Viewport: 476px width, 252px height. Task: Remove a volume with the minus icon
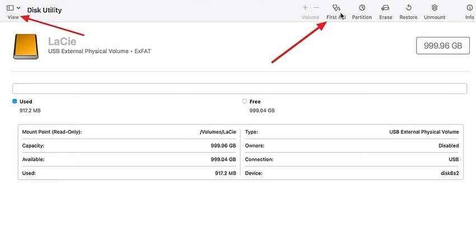point(316,8)
